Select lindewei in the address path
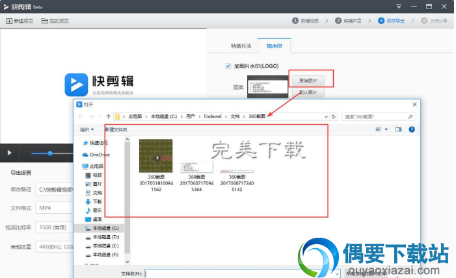This screenshot has height=278, width=456. (213, 116)
